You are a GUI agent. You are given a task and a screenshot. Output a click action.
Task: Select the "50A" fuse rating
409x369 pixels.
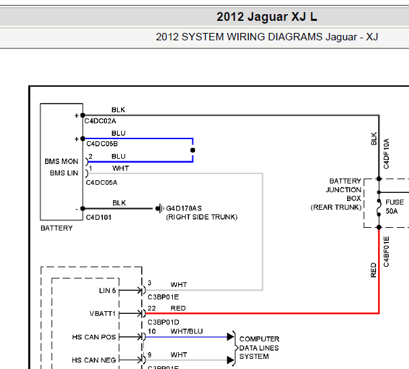[392, 211]
